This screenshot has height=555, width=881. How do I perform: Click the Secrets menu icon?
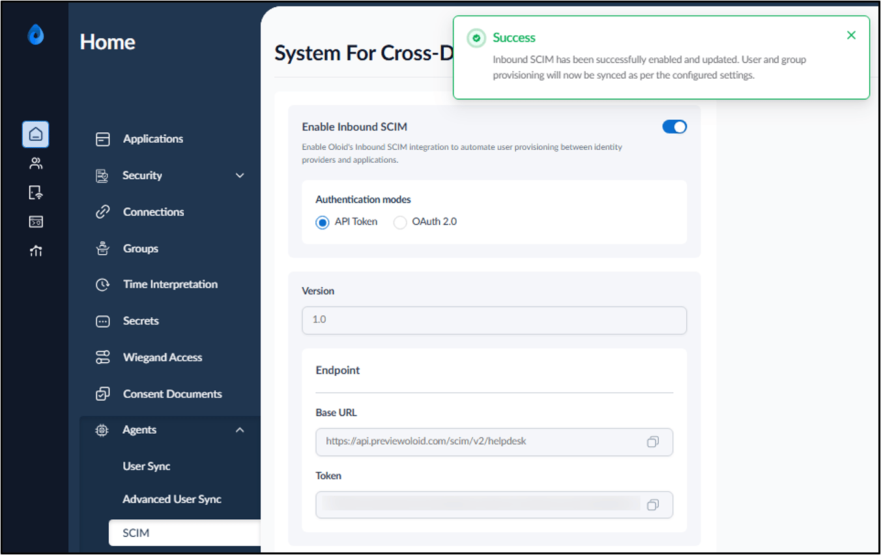[103, 321]
